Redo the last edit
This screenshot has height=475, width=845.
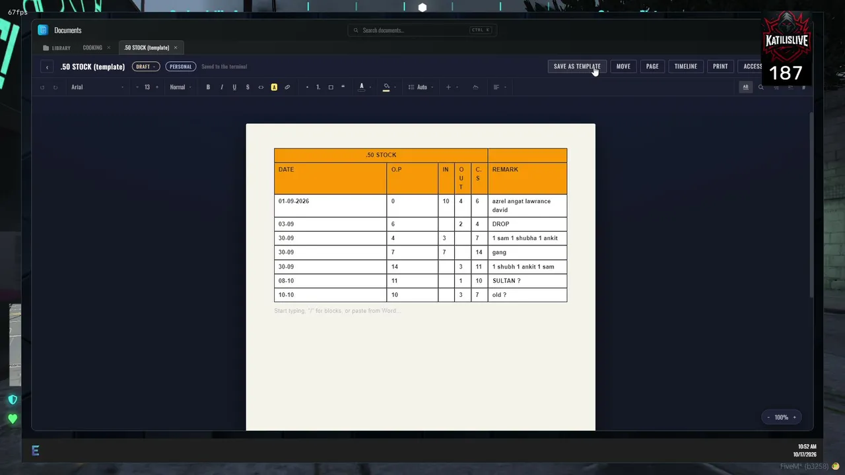[55, 87]
